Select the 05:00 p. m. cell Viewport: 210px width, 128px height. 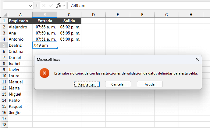coord(69,39)
